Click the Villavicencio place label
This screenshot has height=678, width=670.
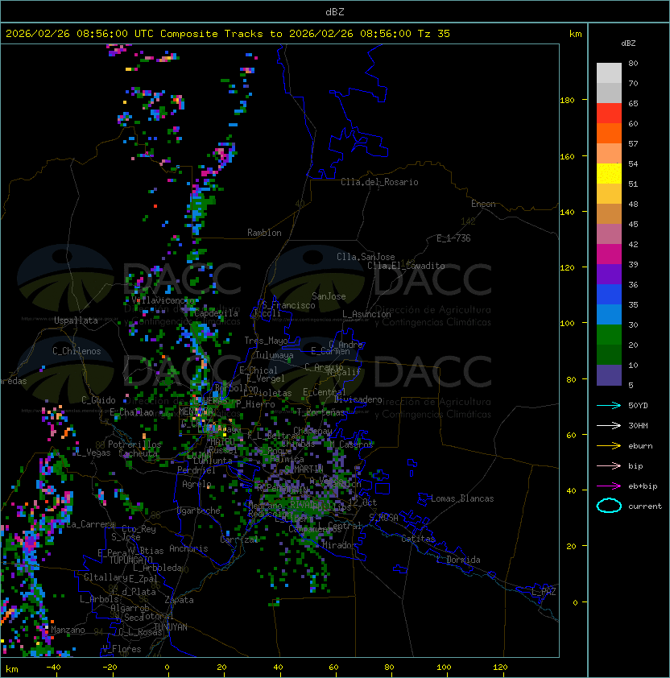point(163,300)
